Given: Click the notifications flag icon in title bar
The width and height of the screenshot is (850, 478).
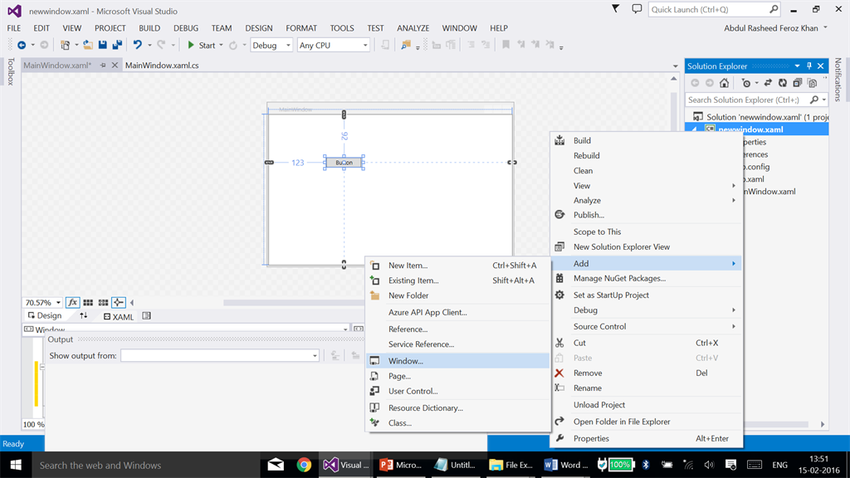Looking at the screenshot, I should [615, 9].
